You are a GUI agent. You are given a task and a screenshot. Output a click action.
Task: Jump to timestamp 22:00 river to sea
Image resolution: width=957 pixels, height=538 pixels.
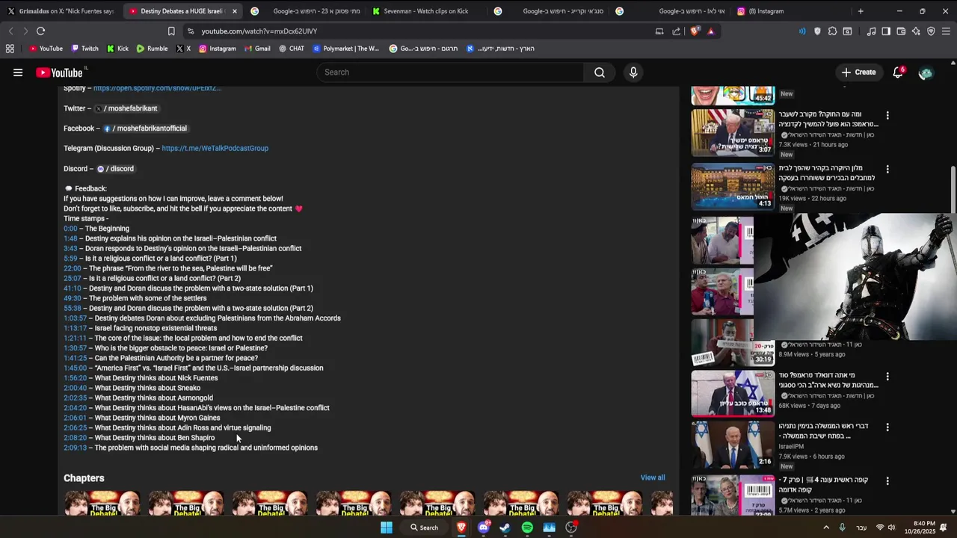tap(72, 268)
